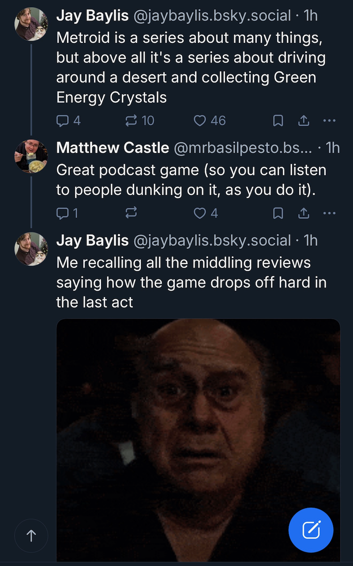The width and height of the screenshot is (353, 566).
Task: Repost Matthew Castle's podcast game post
Action: point(131,213)
